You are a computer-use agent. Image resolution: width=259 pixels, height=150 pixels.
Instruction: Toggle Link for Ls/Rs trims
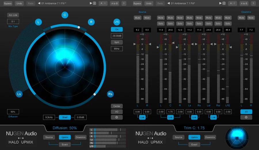click(194, 117)
